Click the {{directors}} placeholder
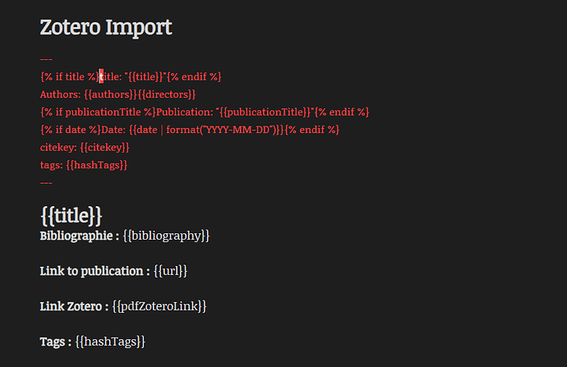Image resolution: width=567 pixels, height=367 pixels. coord(167,94)
